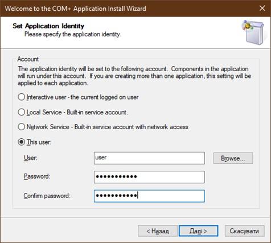Choose Local Service built-in account option
The image size is (271, 243).
pos(21,112)
